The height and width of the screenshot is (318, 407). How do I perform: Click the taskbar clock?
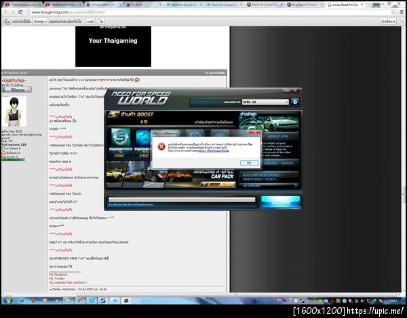[x=393, y=301]
